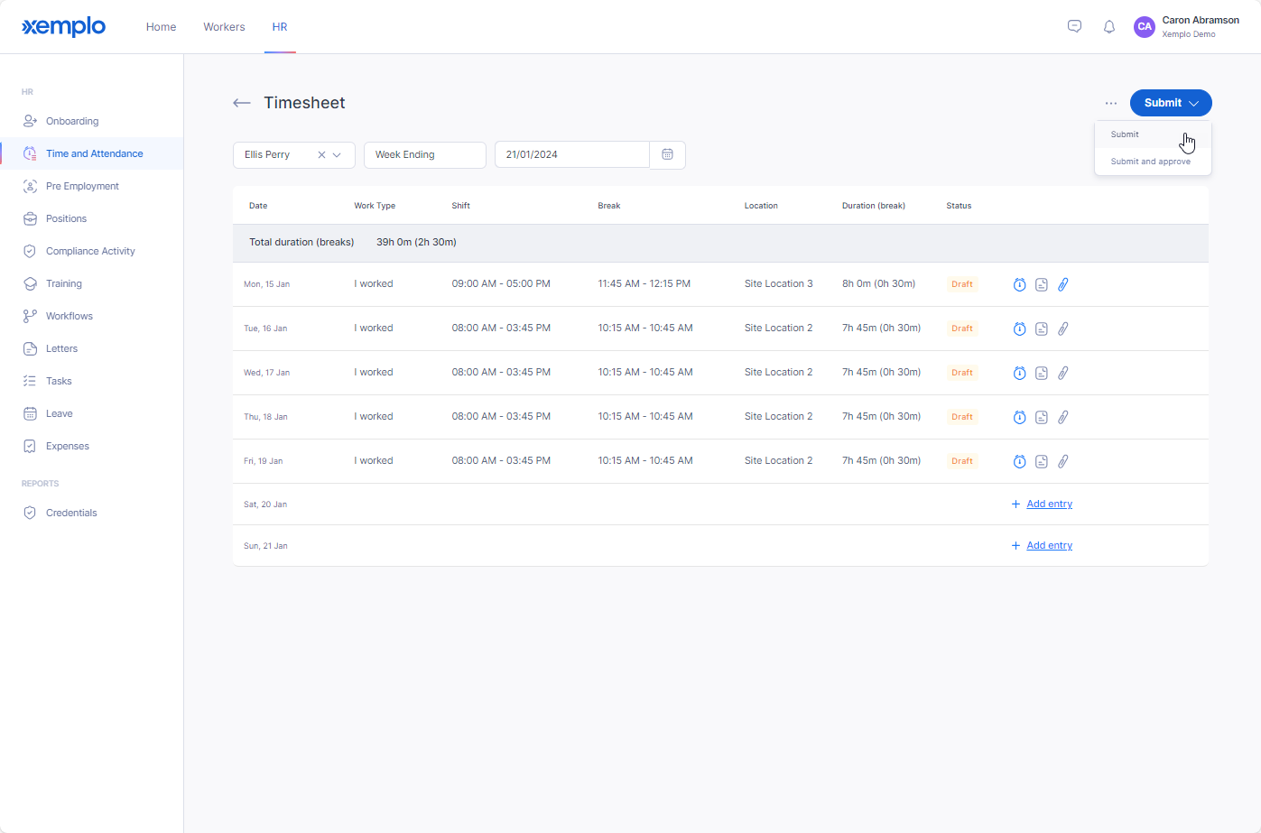Open the Wed, 17 Jan 'I worked' link
This screenshot has height=833, width=1261.
coord(374,372)
